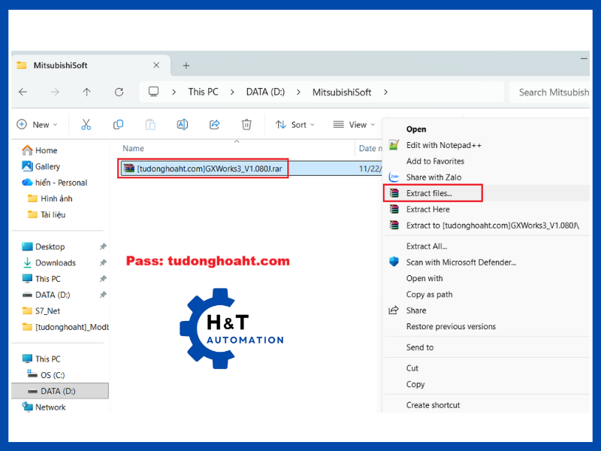Click the Rename icon in toolbar
Viewport: 601px width, 451px height.
click(x=182, y=125)
